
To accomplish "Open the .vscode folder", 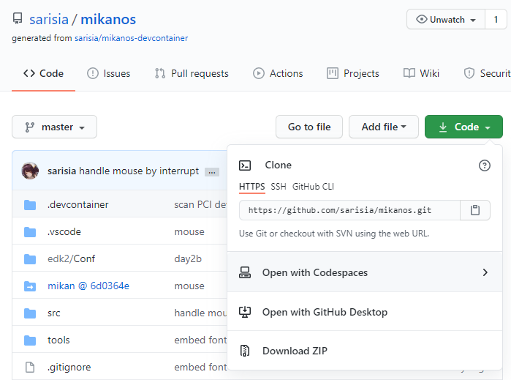I will point(64,232).
